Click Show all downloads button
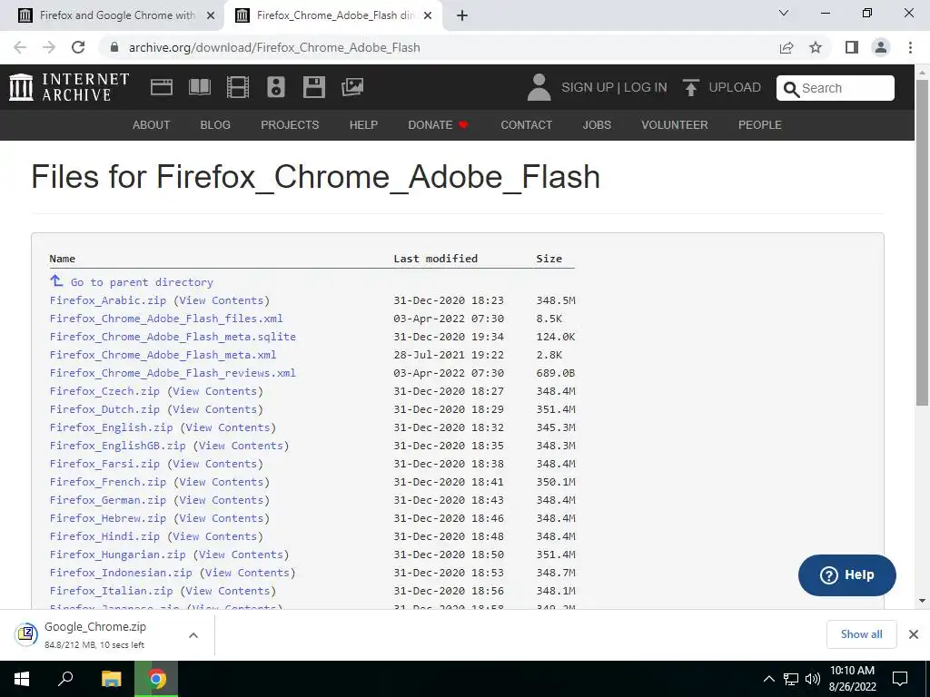This screenshot has height=697, width=930. point(861,634)
